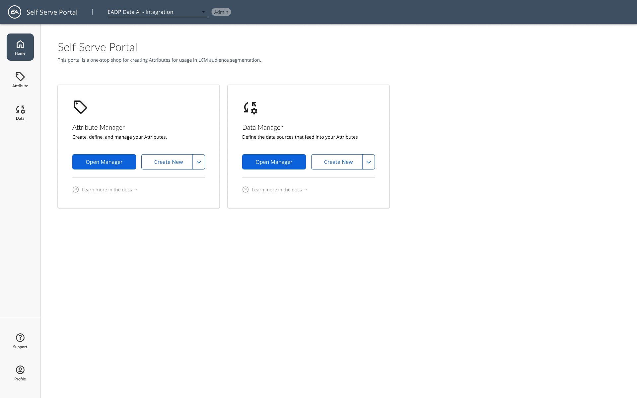Follow Data Manager docs link

(279, 190)
